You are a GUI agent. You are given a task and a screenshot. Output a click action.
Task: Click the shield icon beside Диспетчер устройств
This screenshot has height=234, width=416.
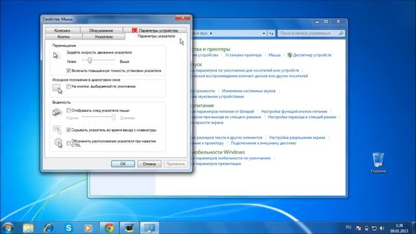click(289, 55)
